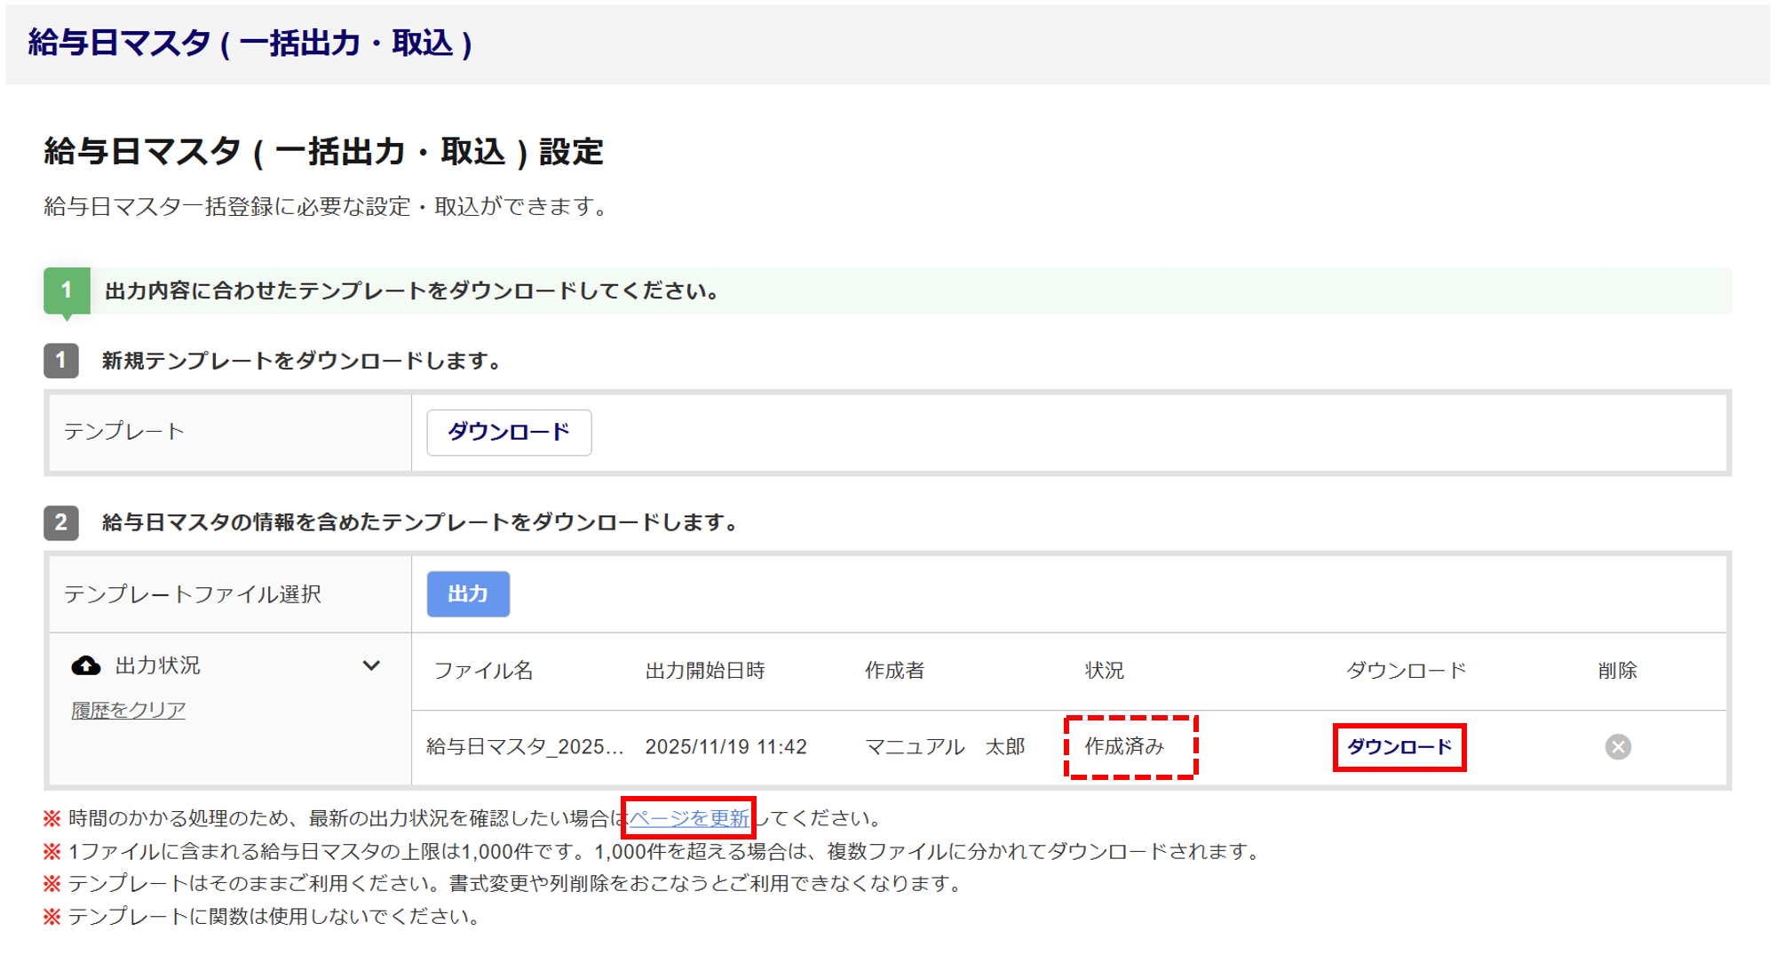Click the 2025/11/19 11:42 date cell
The image size is (1776, 955).
point(725,747)
